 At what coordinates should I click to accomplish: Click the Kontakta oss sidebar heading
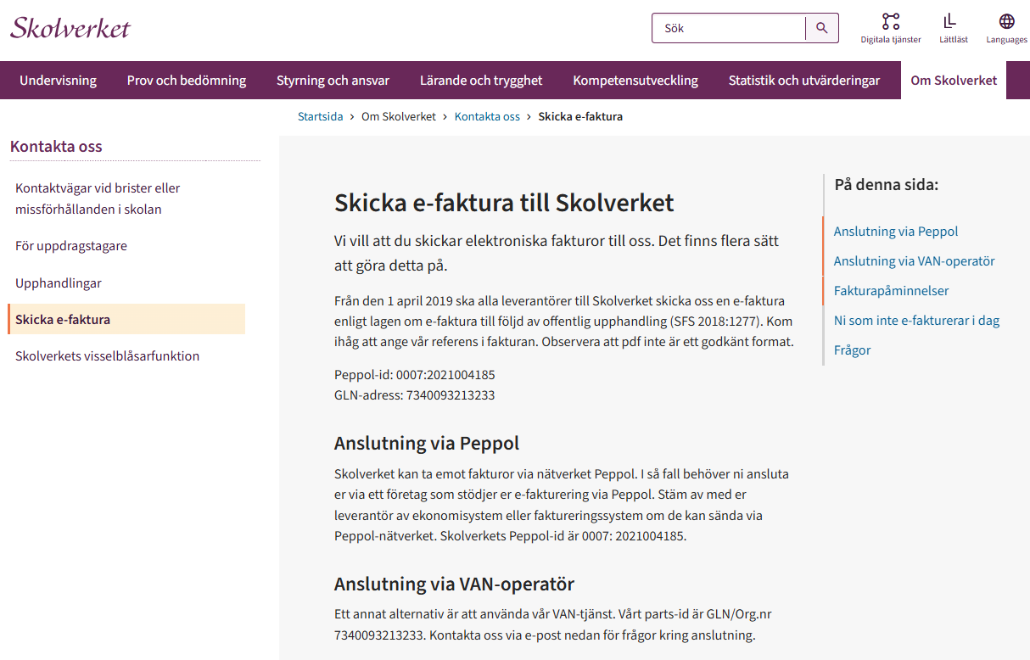tap(56, 147)
